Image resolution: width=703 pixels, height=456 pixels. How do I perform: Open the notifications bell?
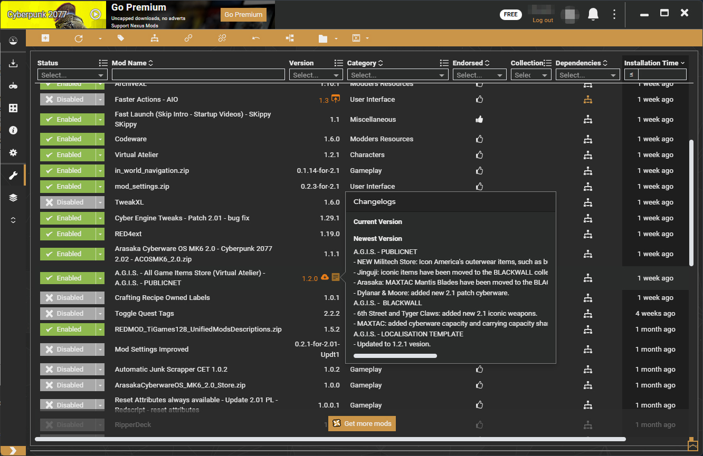coord(593,14)
